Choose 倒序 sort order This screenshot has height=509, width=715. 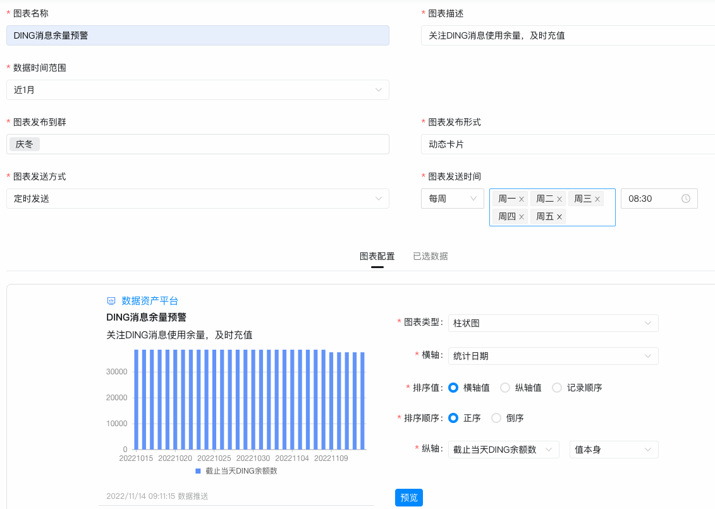coord(496,418)
